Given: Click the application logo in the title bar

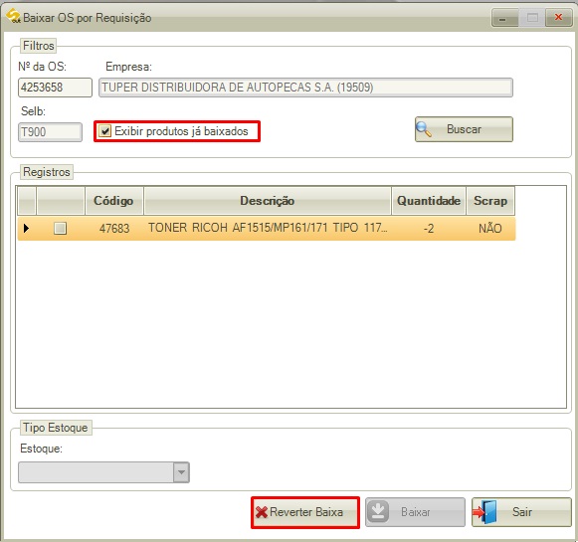Looking at the screenshot, I should tap(13, 17).
